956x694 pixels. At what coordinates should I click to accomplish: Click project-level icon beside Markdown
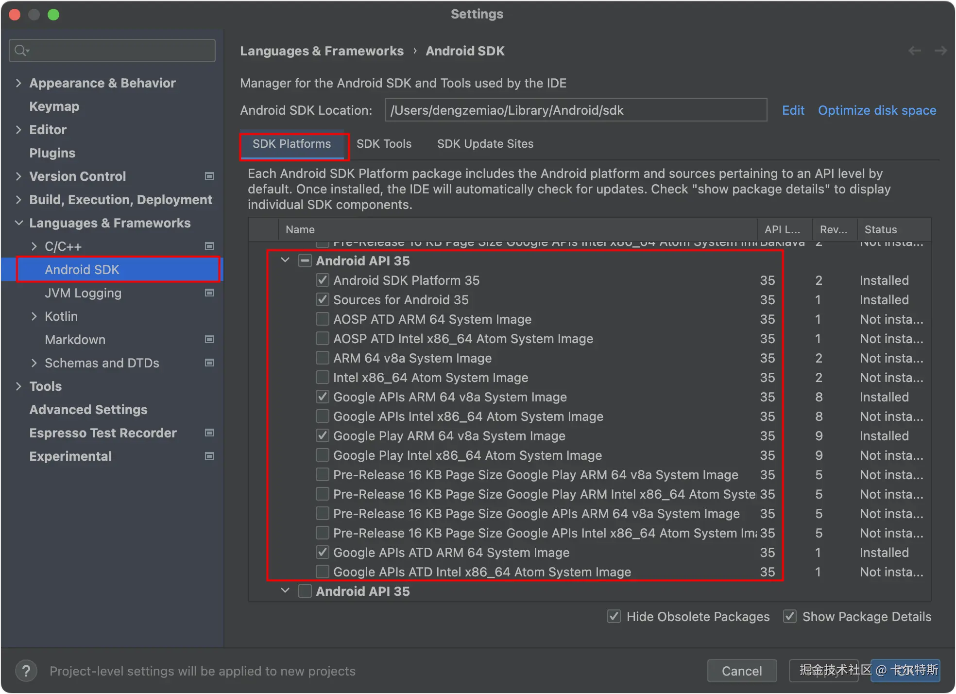point(209,339)
